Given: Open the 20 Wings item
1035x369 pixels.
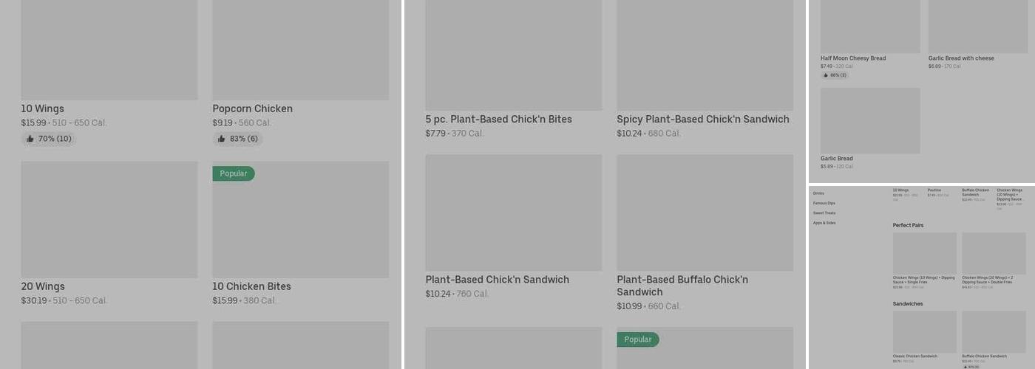Looking at the screenshot, I should (x=43, y=286).
